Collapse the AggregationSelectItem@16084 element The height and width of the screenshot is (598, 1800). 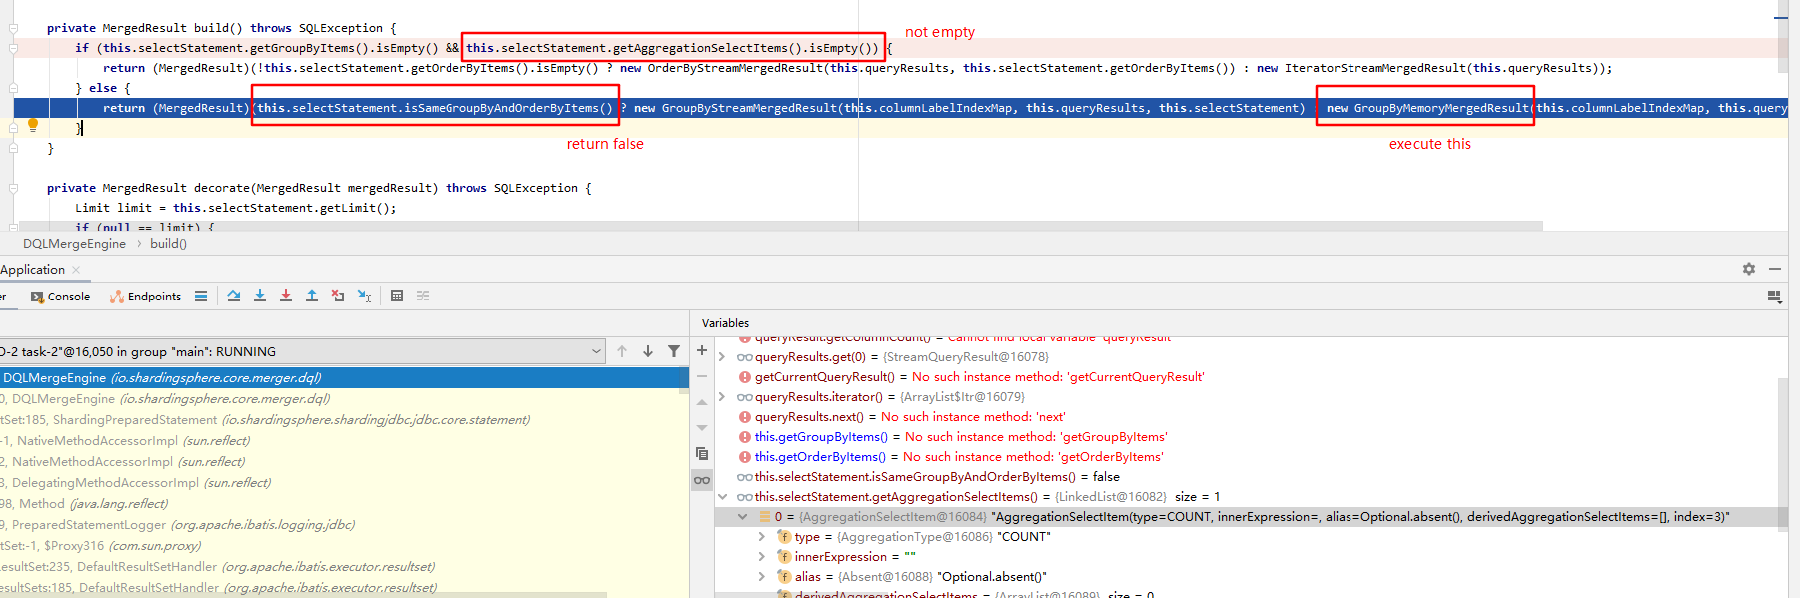click(742, 517)
